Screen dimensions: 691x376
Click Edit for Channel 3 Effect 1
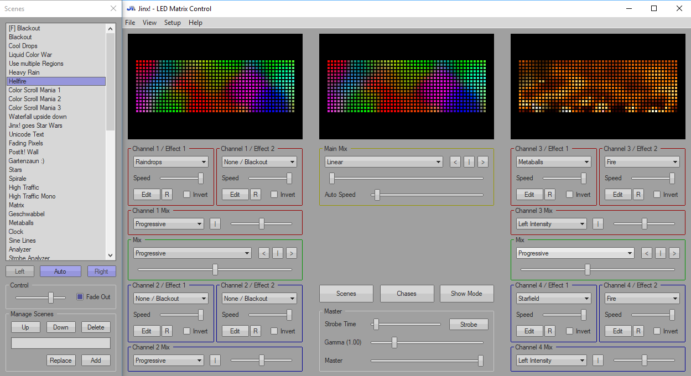[529, 195]
